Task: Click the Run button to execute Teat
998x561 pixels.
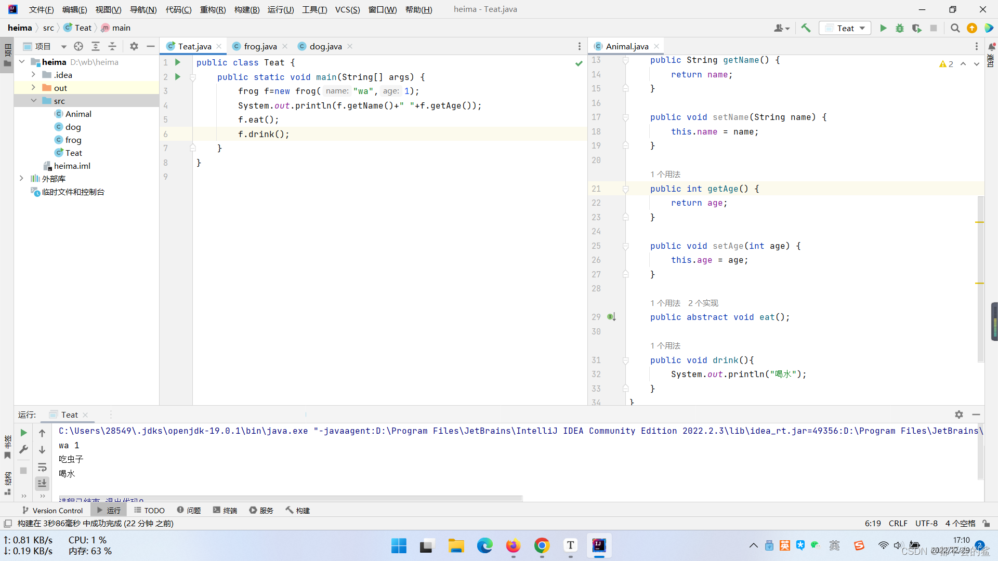Action: point(884,28)
